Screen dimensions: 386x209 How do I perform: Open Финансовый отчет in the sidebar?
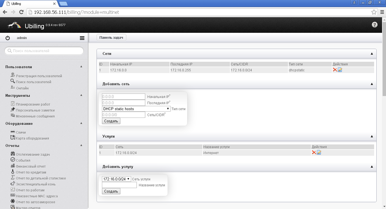(x=30, y=166)
